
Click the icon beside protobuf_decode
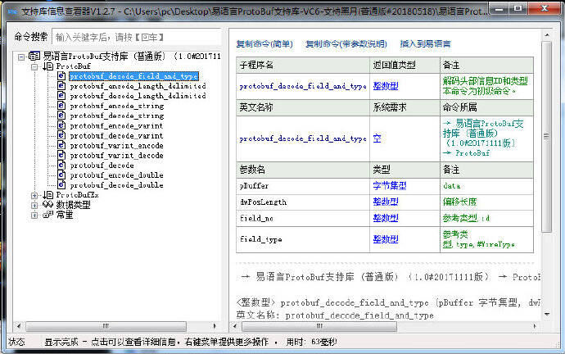point(61,165)
